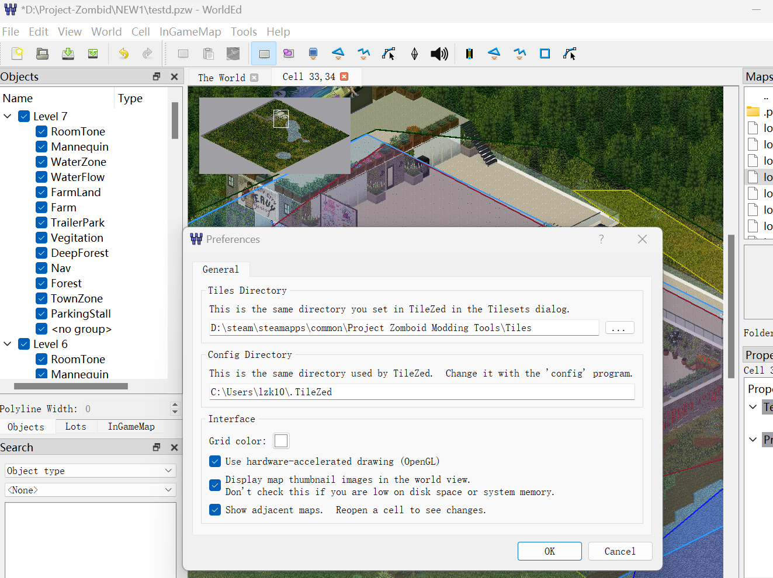Click the Grid color swatch
Screen dimensions: 773x578
pos(281,441)
